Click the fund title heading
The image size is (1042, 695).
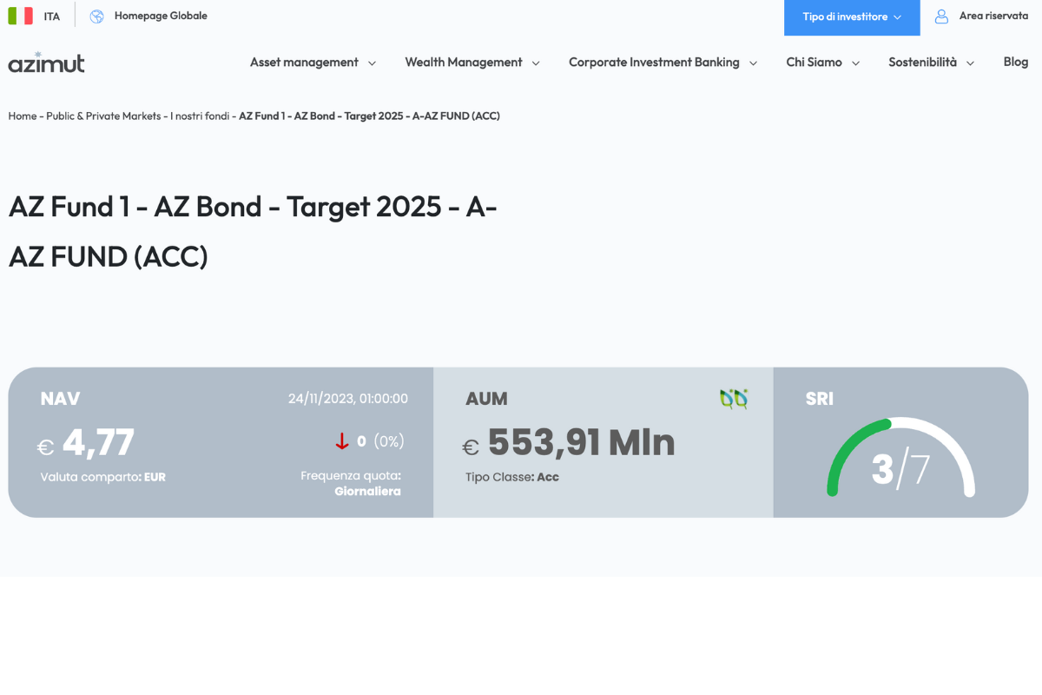point(253,231)
